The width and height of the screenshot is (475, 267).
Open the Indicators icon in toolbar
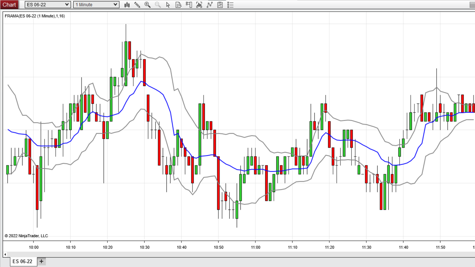click(x=210, y=5)
